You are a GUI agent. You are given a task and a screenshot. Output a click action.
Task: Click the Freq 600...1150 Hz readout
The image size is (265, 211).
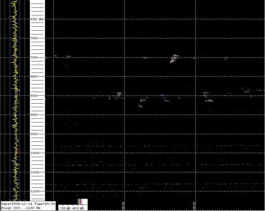(x=21, y=208)
